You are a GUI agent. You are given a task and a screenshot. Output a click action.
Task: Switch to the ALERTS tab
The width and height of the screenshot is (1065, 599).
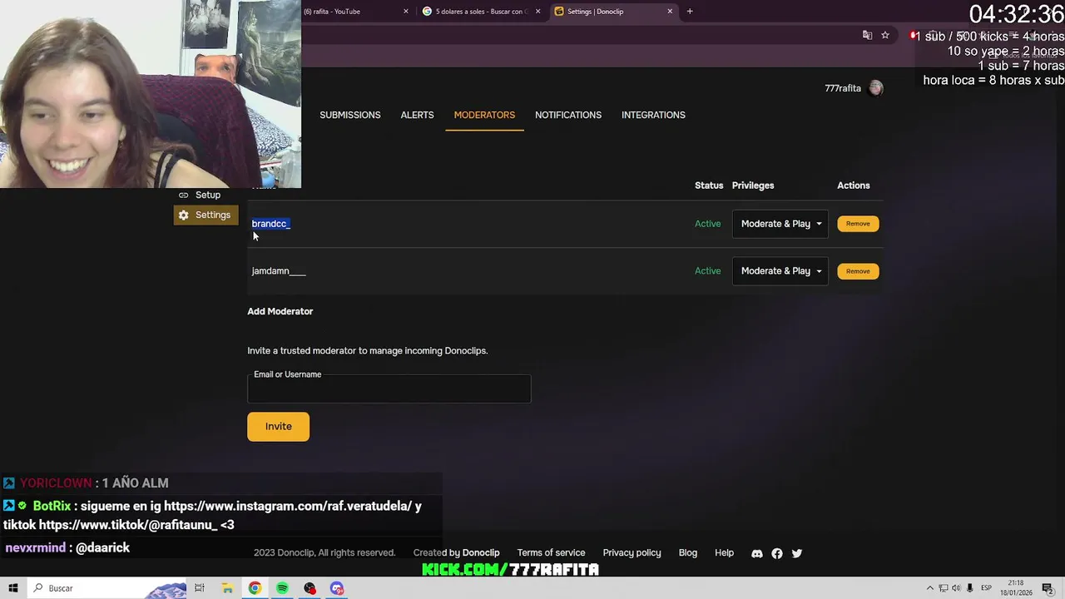click(x=417, y=115)
